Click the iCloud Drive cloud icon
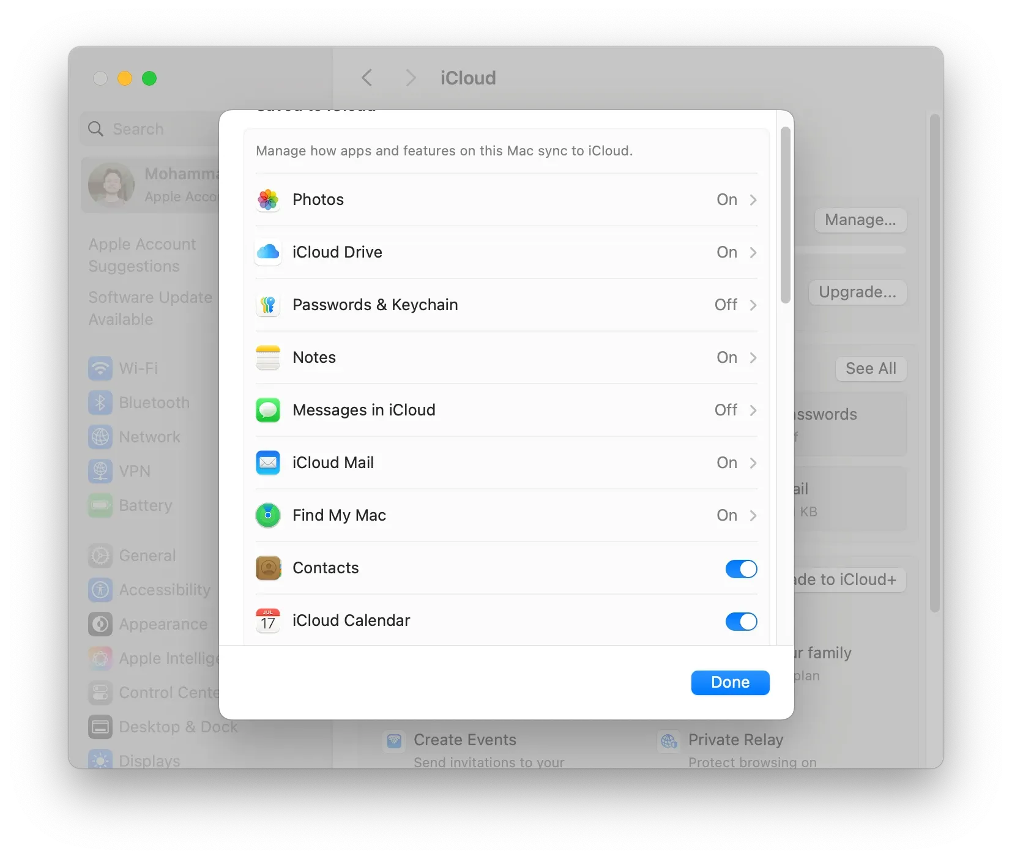The height and width of the screenshot is (859, 1012). click(x=268, y=252)
